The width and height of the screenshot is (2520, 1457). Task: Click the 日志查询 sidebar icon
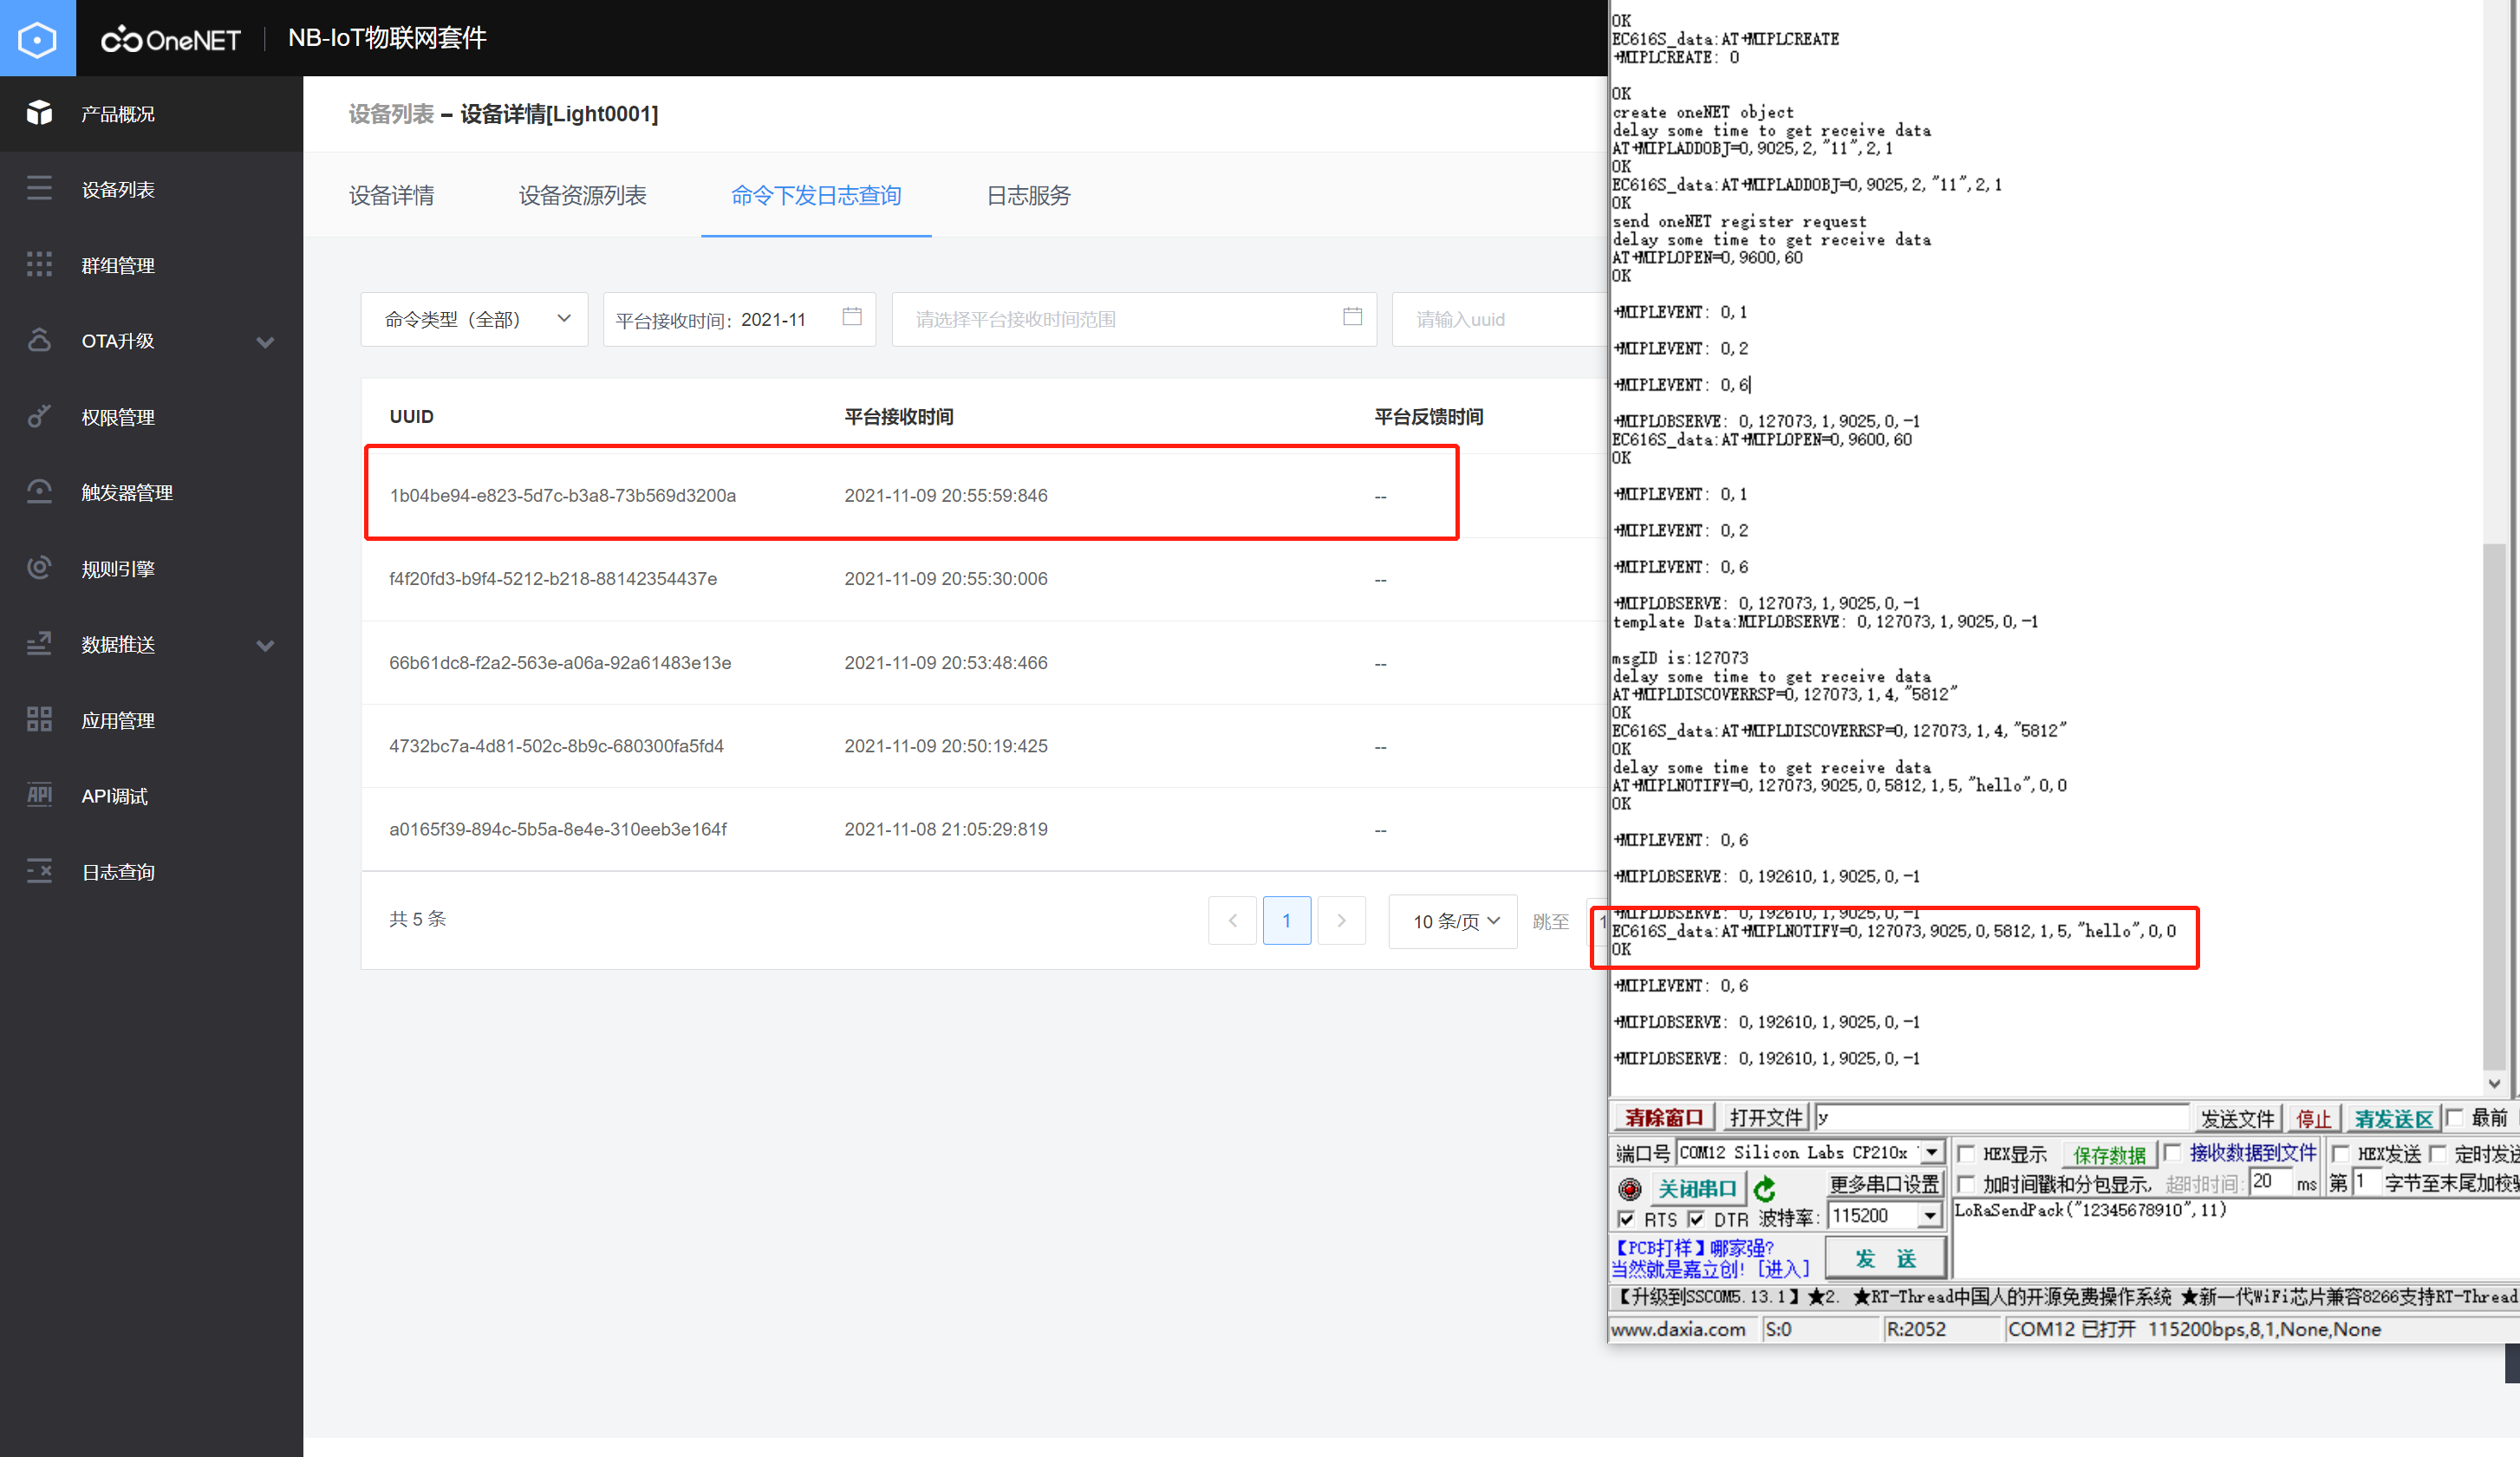pyautogui.click(x=117, y=871)
